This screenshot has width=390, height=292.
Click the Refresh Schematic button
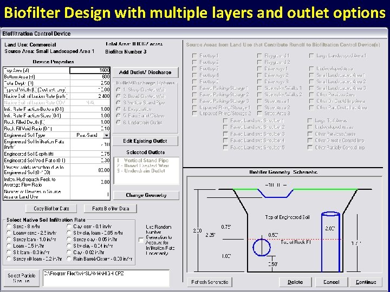[210, 282]
